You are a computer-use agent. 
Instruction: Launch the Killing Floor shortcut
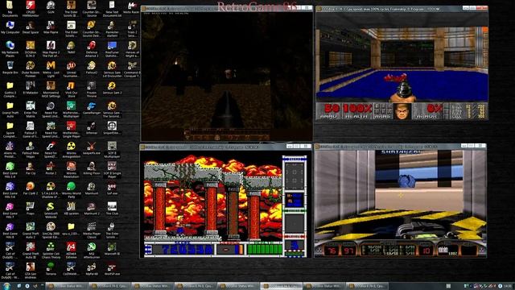pos(92,168)
